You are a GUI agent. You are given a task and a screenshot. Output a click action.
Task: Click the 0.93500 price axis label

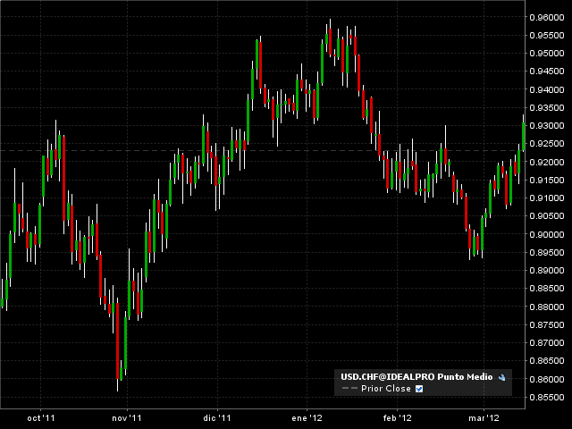[547, 108]
